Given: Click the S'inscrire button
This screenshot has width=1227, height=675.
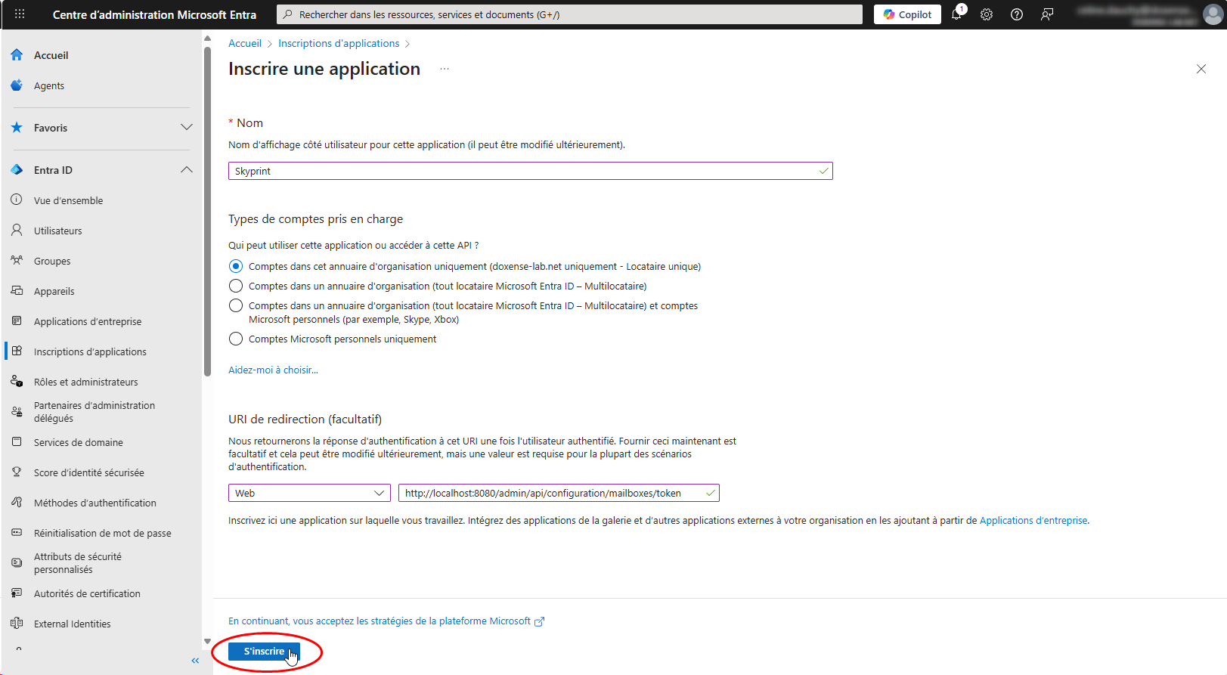Looking at the screenshot, I should [264, 652].
